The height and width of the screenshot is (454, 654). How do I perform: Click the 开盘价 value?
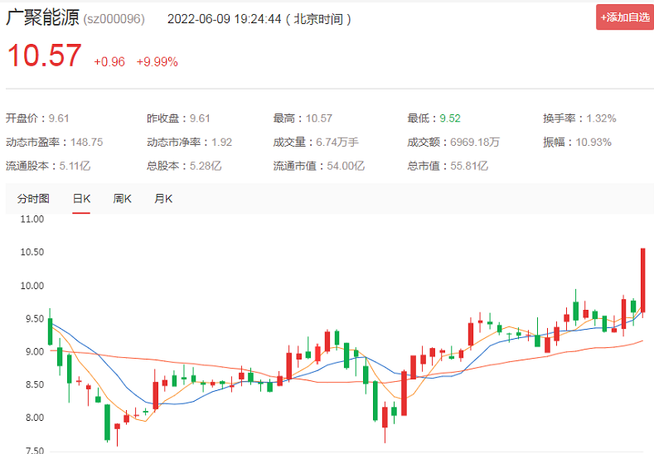coord(60,118)
